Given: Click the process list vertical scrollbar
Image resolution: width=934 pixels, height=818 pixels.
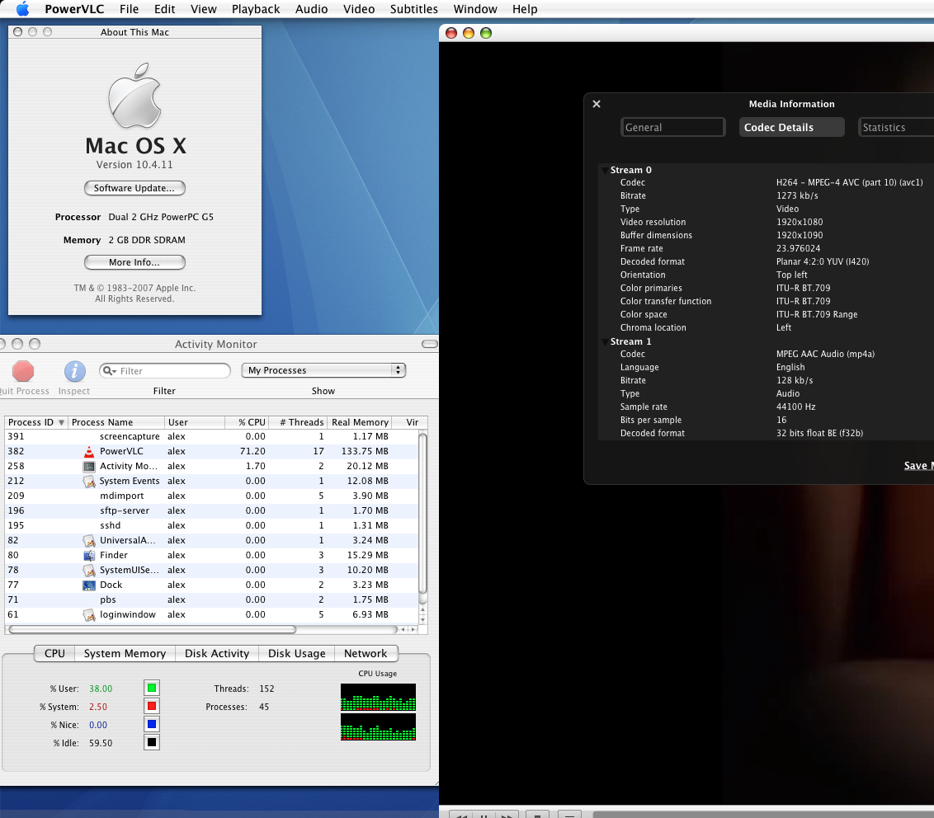Looking at the screenshot, I should point(423,514).
